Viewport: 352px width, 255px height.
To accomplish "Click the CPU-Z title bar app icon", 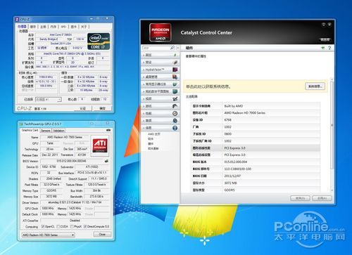I will click(x=17, y=19).
